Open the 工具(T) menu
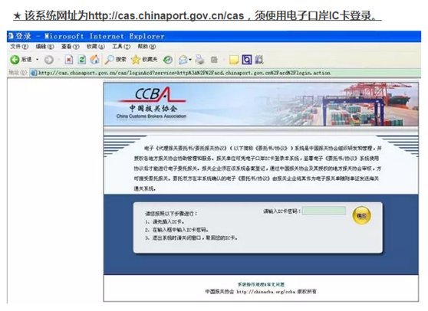 point(121,47)
